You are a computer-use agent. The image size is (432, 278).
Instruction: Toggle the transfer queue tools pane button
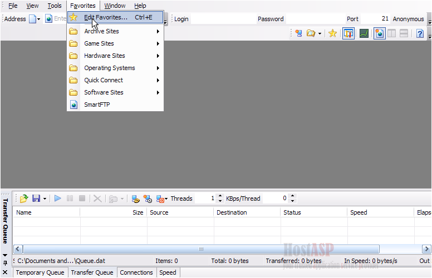(x=348, y=33)
